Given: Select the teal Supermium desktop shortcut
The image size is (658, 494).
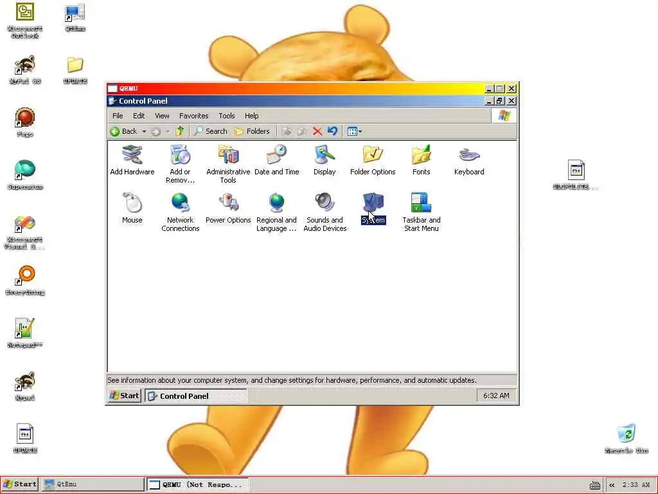Looking at the screenshot, I should pos(25,175).
